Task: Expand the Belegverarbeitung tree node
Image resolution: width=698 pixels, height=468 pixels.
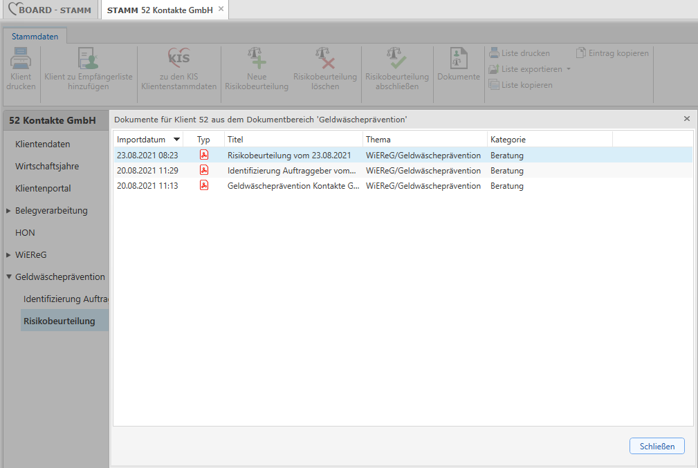Action: (8, 211)
